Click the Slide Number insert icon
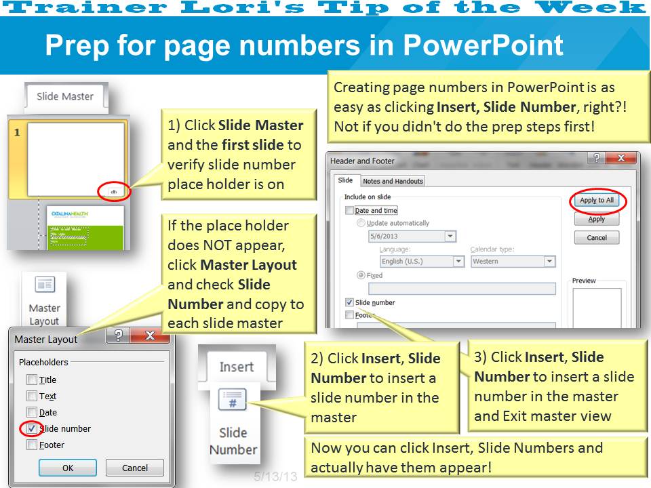The image size is (651, 488). coord(233,399)
